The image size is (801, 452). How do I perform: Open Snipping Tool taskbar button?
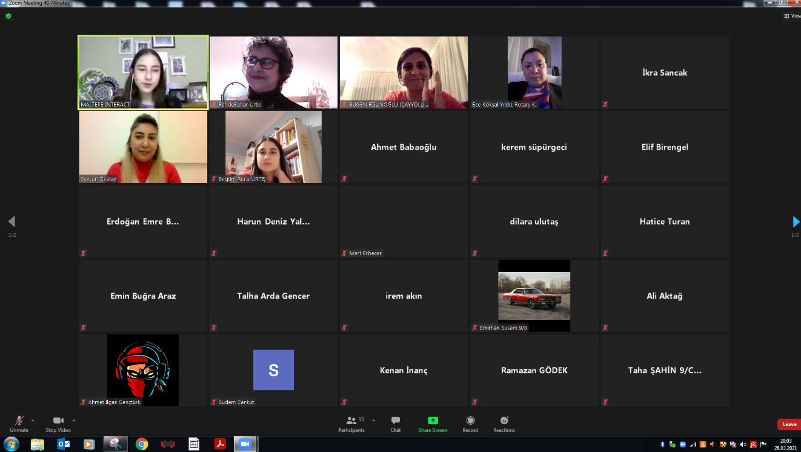click(115, 444)
